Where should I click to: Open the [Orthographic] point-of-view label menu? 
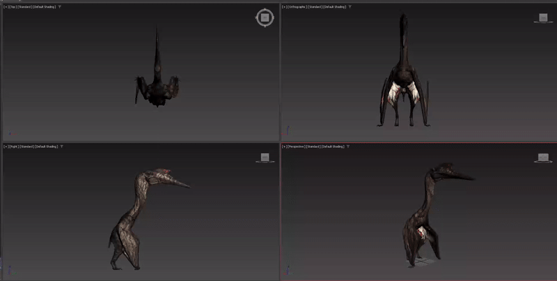pos(297,6)
